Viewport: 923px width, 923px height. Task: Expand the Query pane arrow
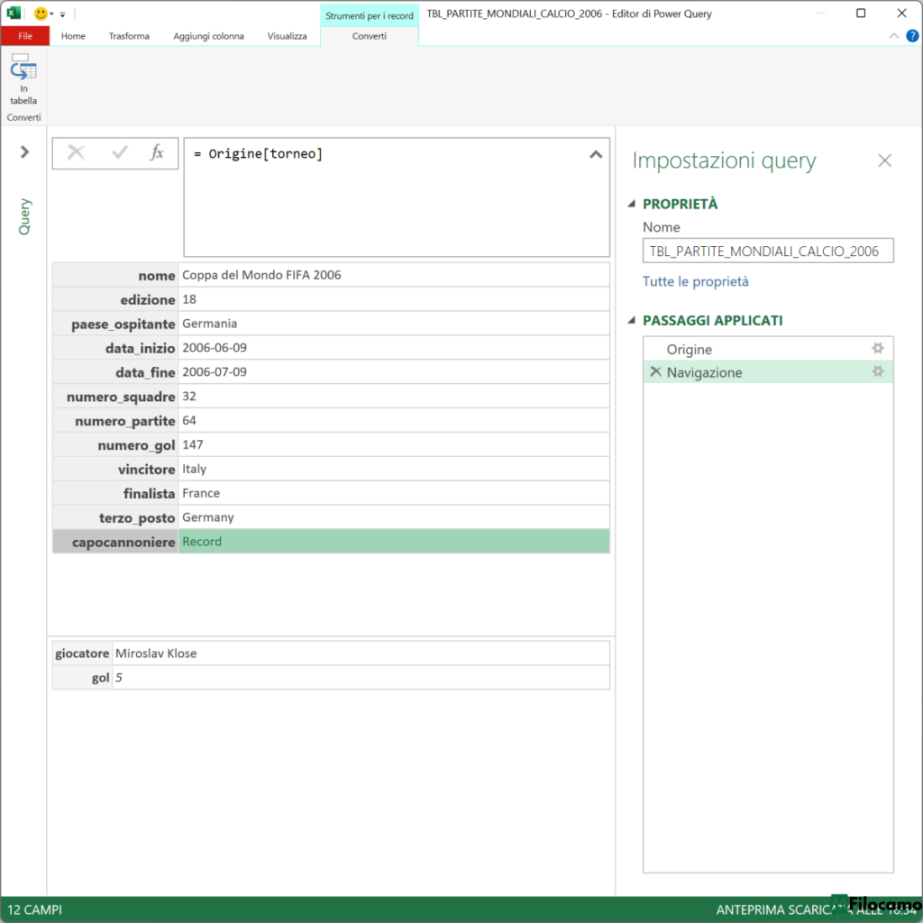pyautogui.click(x=24, y=151)
